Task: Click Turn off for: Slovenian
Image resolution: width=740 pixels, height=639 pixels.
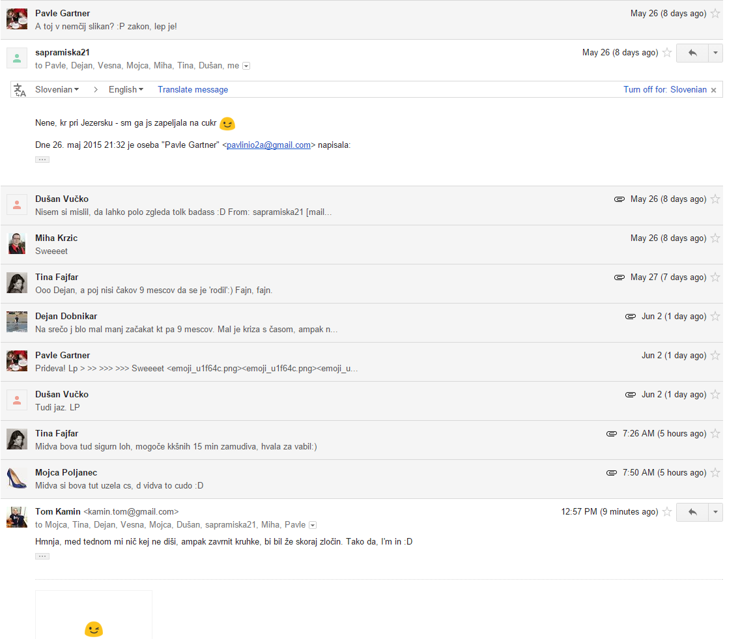Action: click(x=665, y=90)
